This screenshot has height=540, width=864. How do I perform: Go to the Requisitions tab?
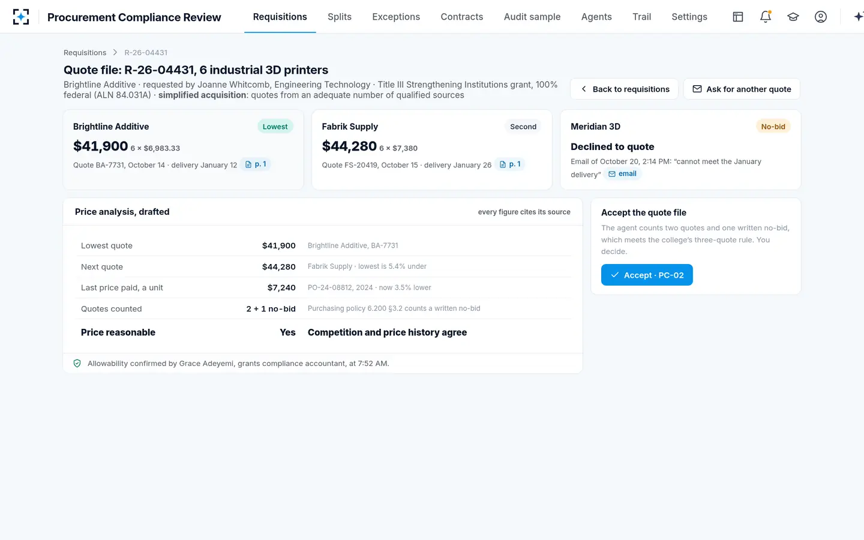tap(280, 17)
